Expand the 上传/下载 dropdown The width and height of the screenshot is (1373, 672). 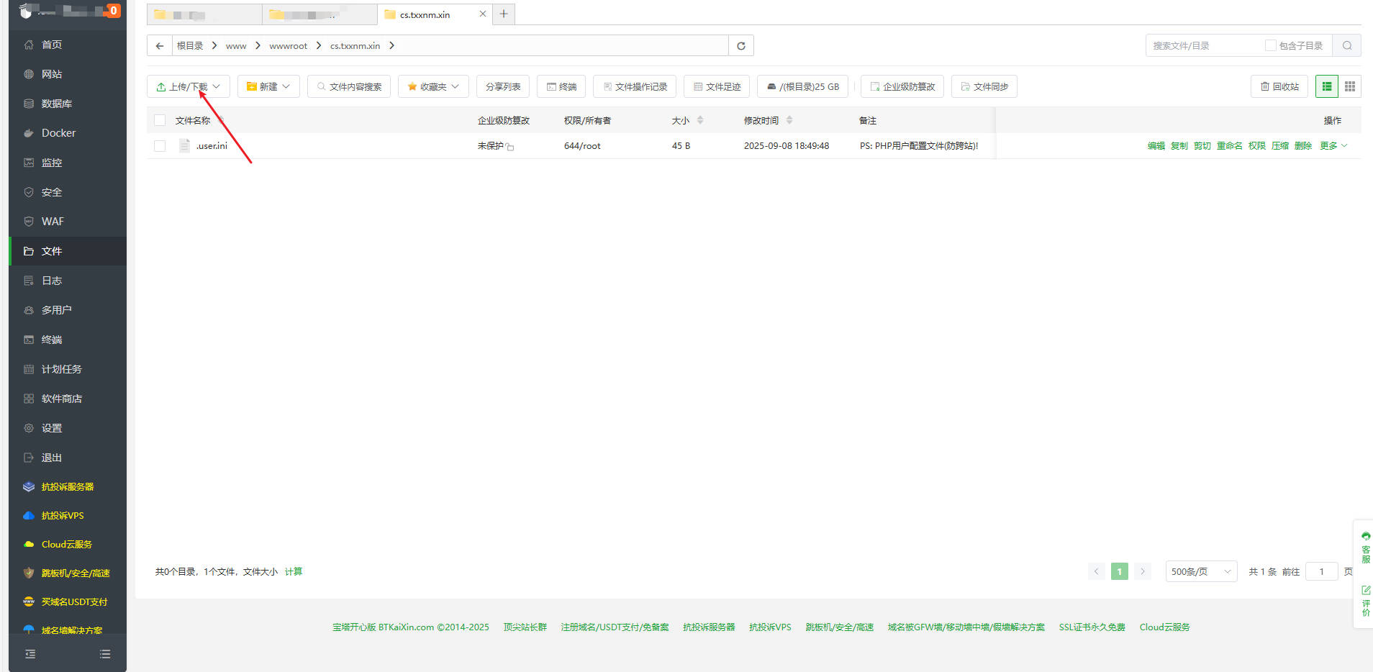click(x=189, y=86)
